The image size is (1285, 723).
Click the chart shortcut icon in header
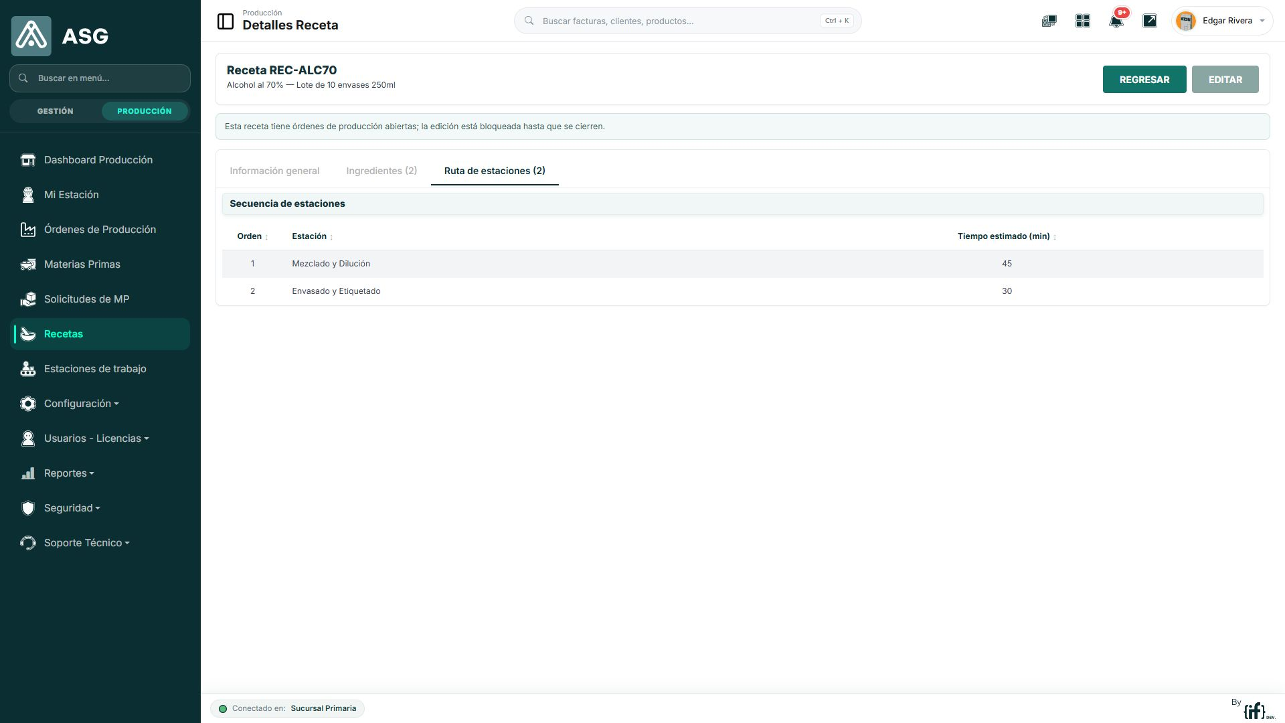[1150, 21]
